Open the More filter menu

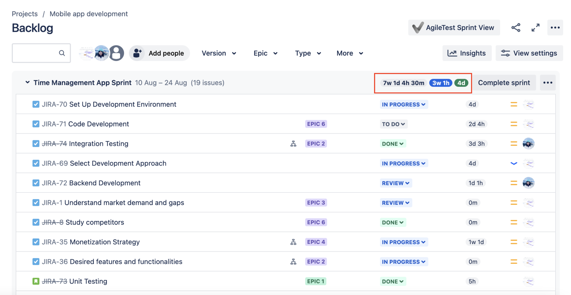click(x=349, y=53)
